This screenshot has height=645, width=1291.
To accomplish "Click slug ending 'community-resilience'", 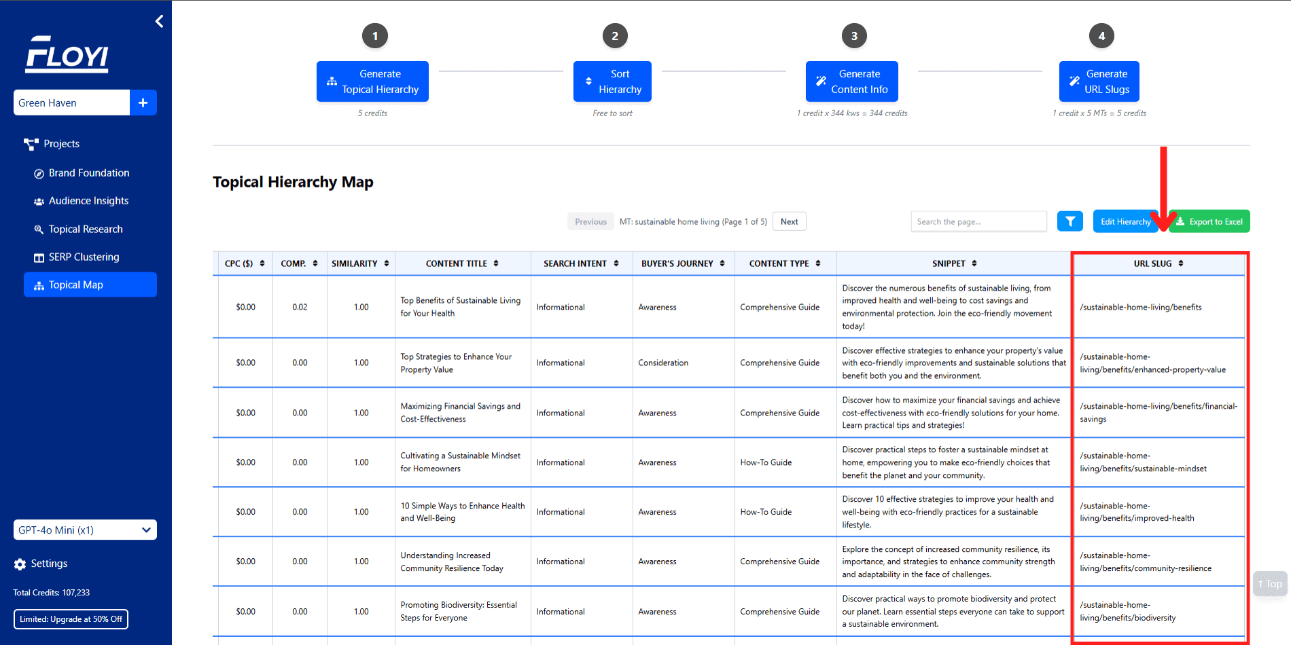I will click(x=1146, y=562).
